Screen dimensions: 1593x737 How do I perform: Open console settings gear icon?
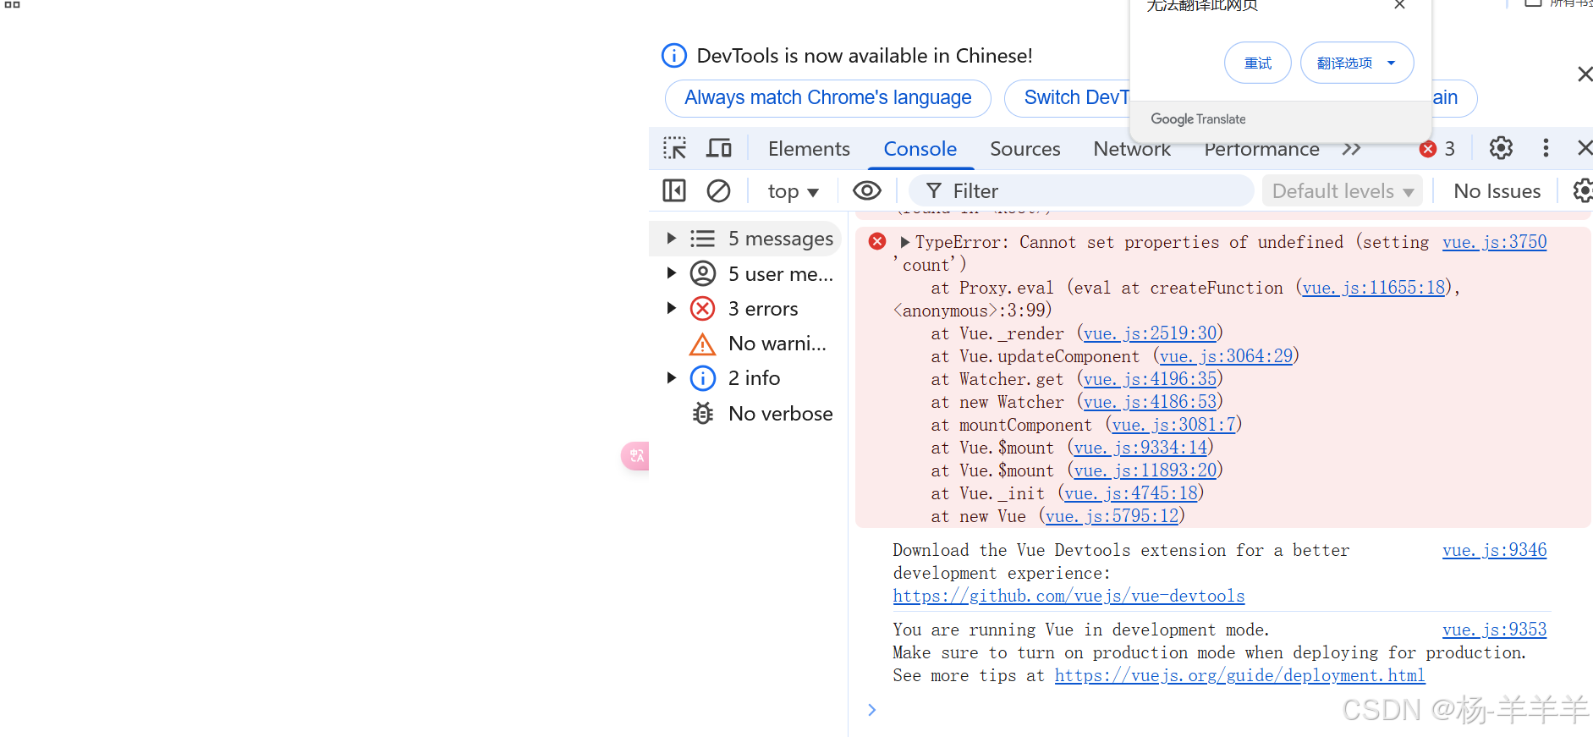click(x=1582, y=190)
